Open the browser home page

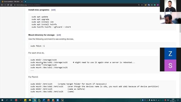point(11,5)
